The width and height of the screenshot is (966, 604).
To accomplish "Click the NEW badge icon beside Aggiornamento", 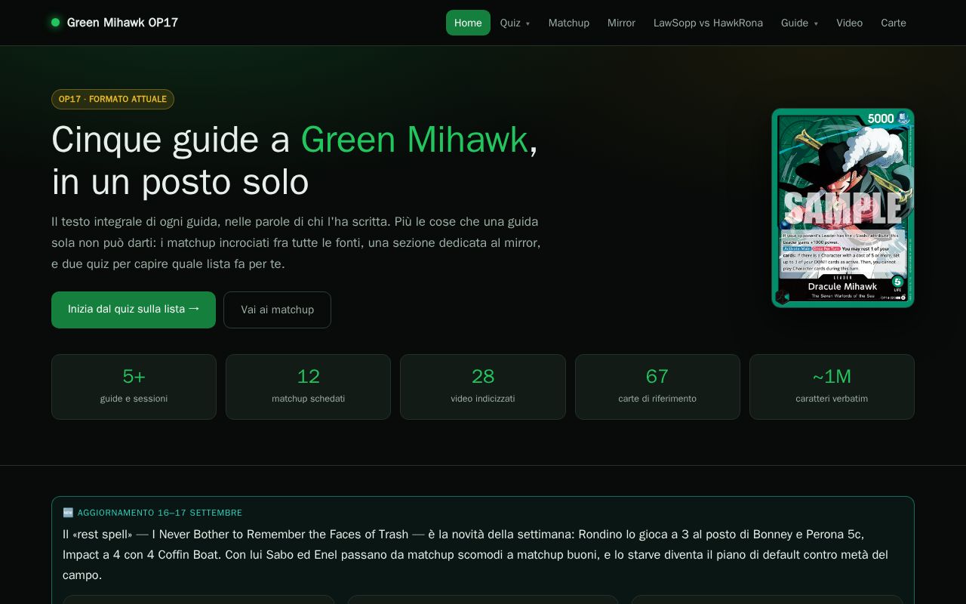I will [x=68, y=513].
